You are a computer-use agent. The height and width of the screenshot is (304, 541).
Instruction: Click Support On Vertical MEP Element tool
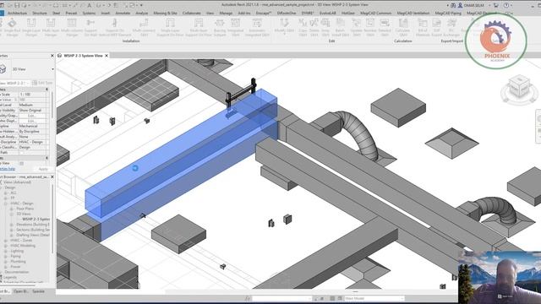pyautogui.click(x=115, y=28)
